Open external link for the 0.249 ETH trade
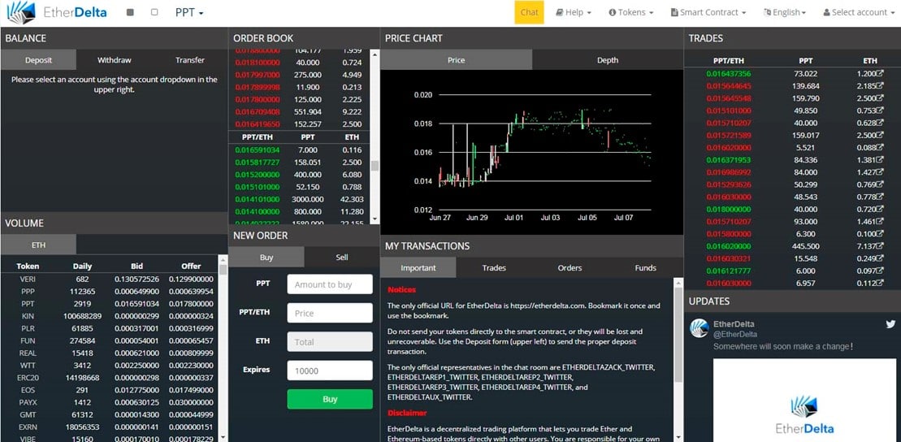Image resolution: width=901 pixels, height=442 pixels. click(881, 258)
